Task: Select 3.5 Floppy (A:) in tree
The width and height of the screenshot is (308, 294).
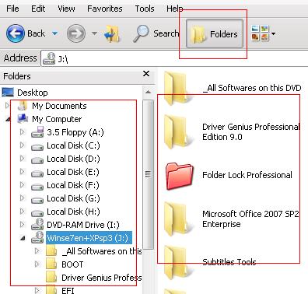Action: pyautogui.click(x=75, y=132)
